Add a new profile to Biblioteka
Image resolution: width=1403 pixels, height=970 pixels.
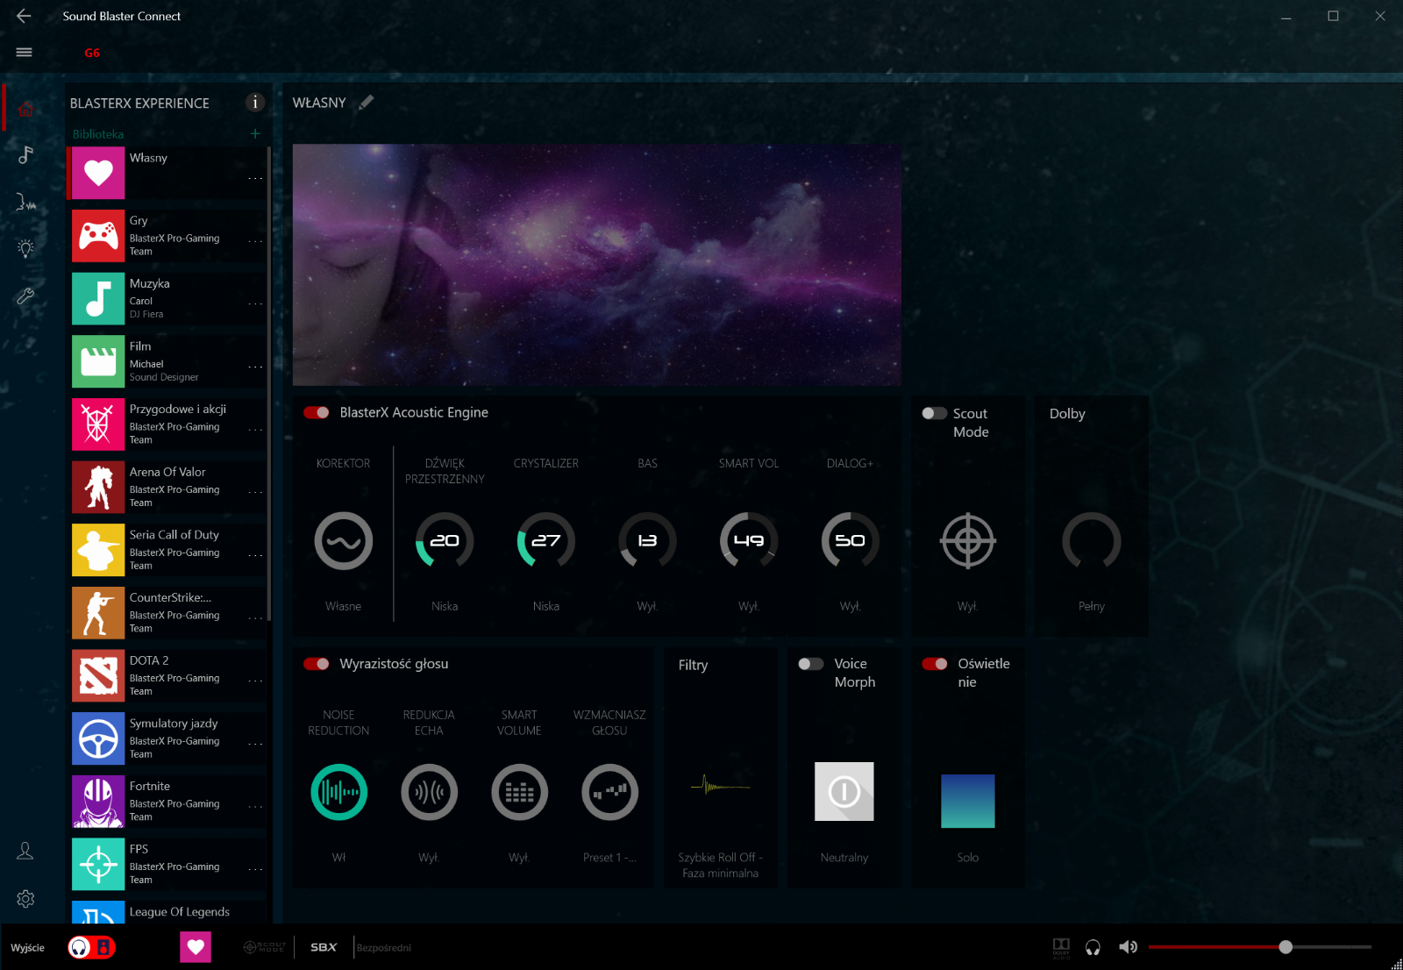click(x=255, y=133)
